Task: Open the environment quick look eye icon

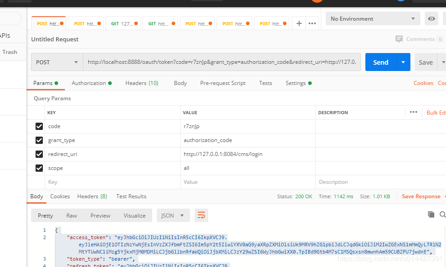Action: coord(431,18)
